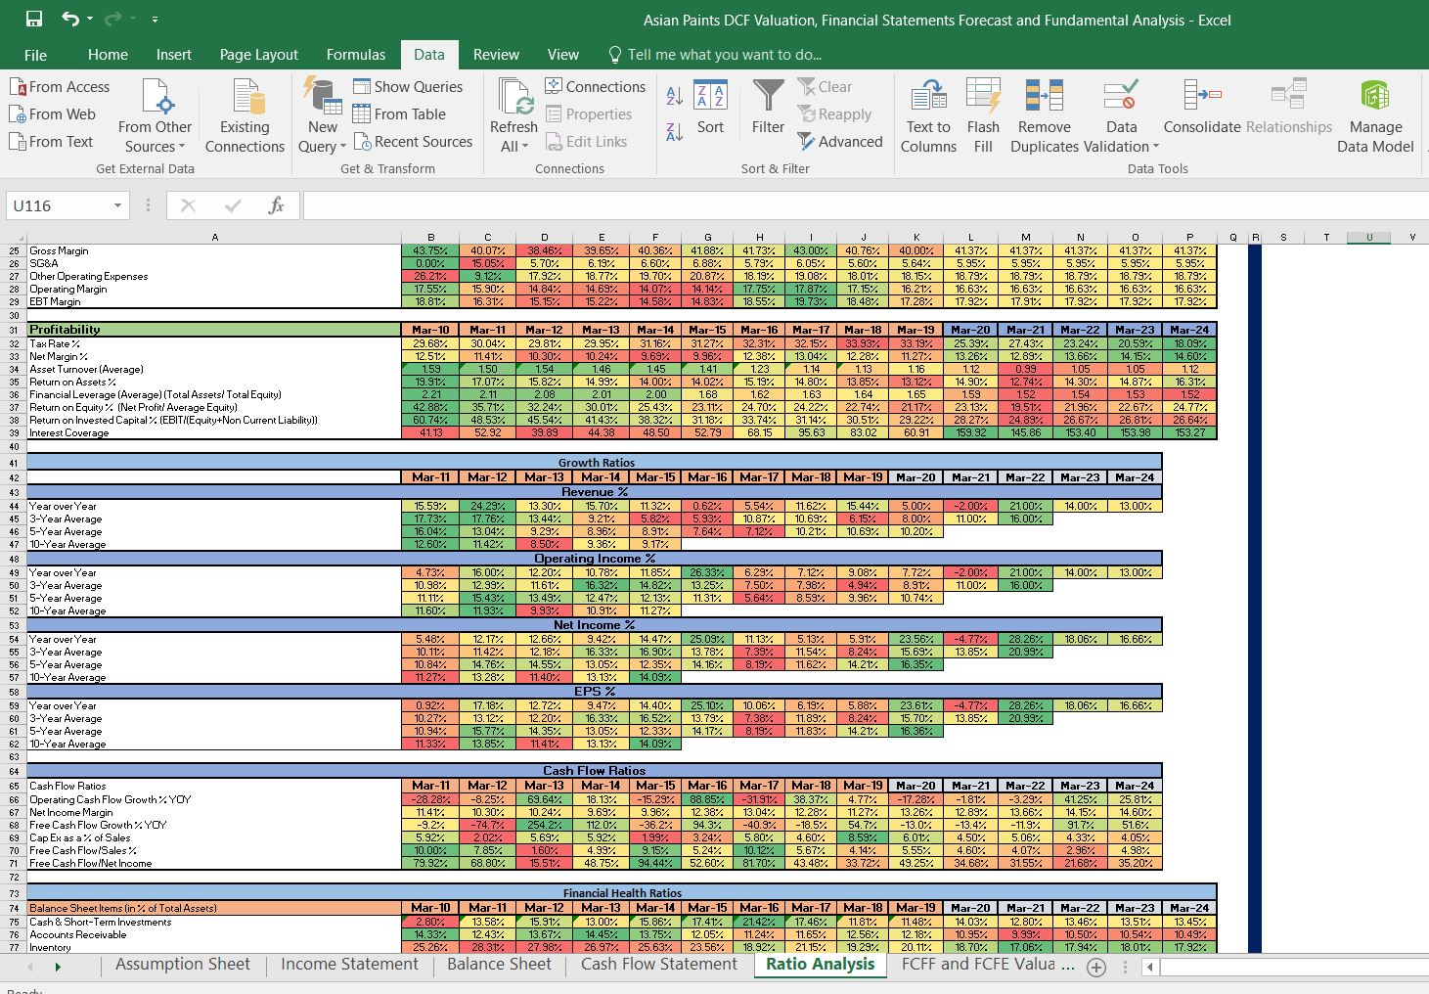Click the Save icon in quick access toolbar
Viewport: 1429px width, 994px height.
[x=34, y=19]
